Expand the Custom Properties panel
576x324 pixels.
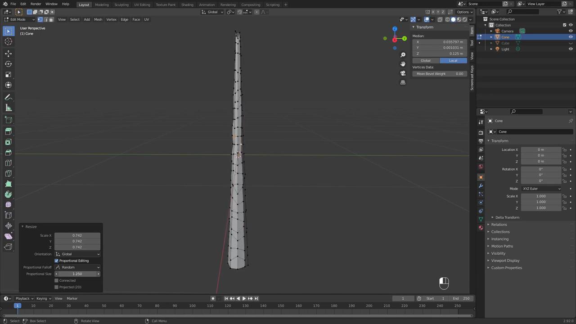click(506, 268)
